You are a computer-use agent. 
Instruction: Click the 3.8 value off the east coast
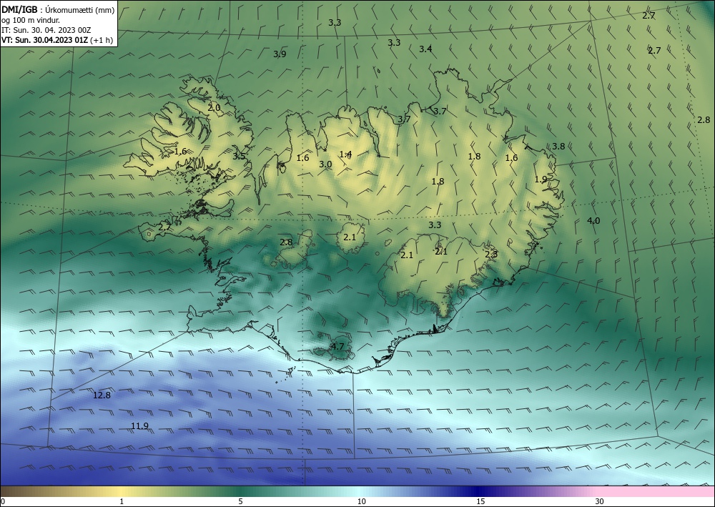pos(558,147)
